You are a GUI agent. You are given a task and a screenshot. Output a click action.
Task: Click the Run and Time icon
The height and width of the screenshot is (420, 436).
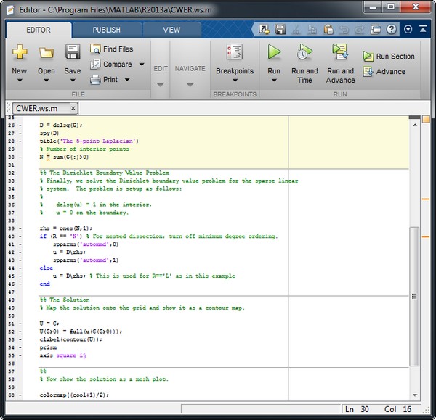(304, 52)
